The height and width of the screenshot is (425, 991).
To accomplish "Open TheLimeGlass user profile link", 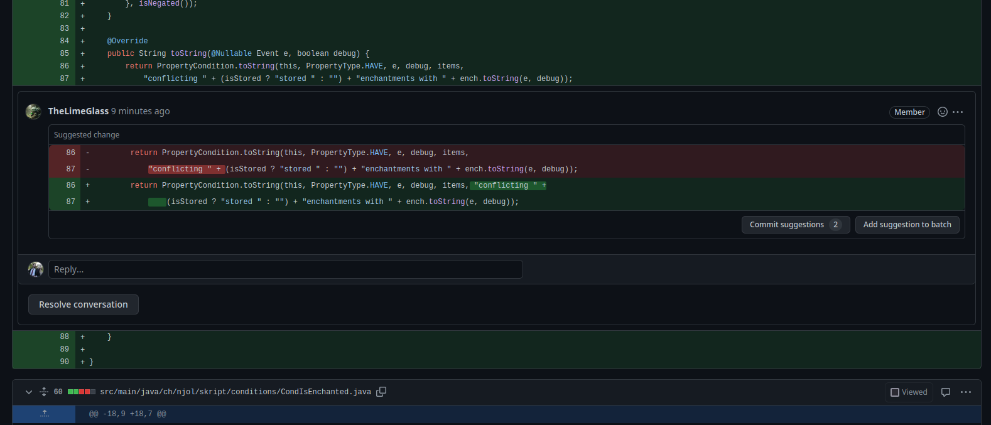I will tap(79, 111).
